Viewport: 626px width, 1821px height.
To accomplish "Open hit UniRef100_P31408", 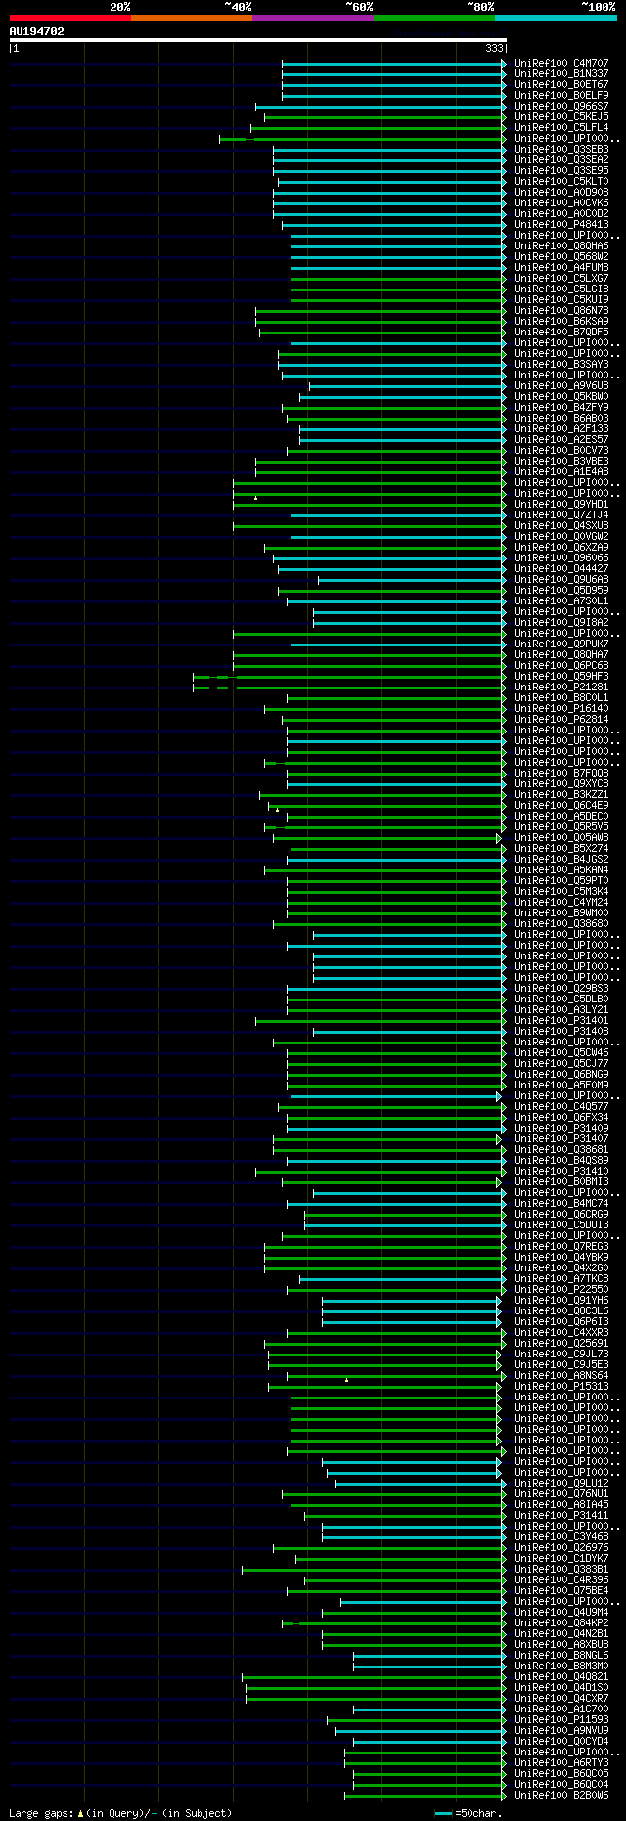I will click(561, 1032).
